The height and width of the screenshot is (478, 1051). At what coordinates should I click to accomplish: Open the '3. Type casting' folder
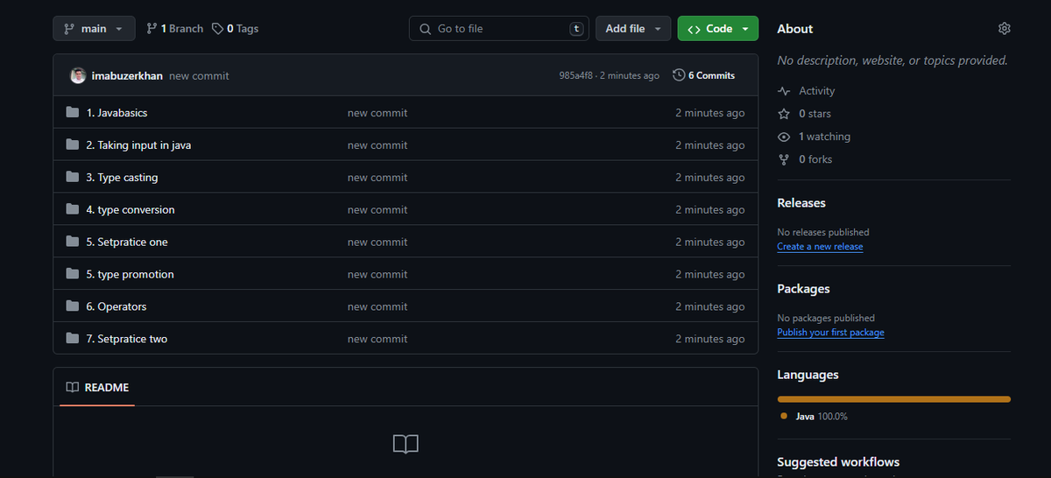click(122, 178)
